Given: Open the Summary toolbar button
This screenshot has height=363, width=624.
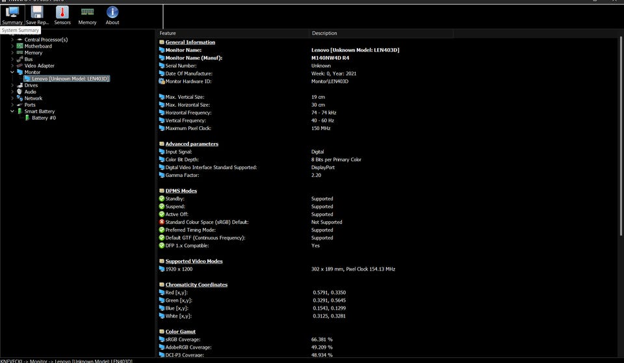Looking at the screenshot, I should [x=12, y=14].
